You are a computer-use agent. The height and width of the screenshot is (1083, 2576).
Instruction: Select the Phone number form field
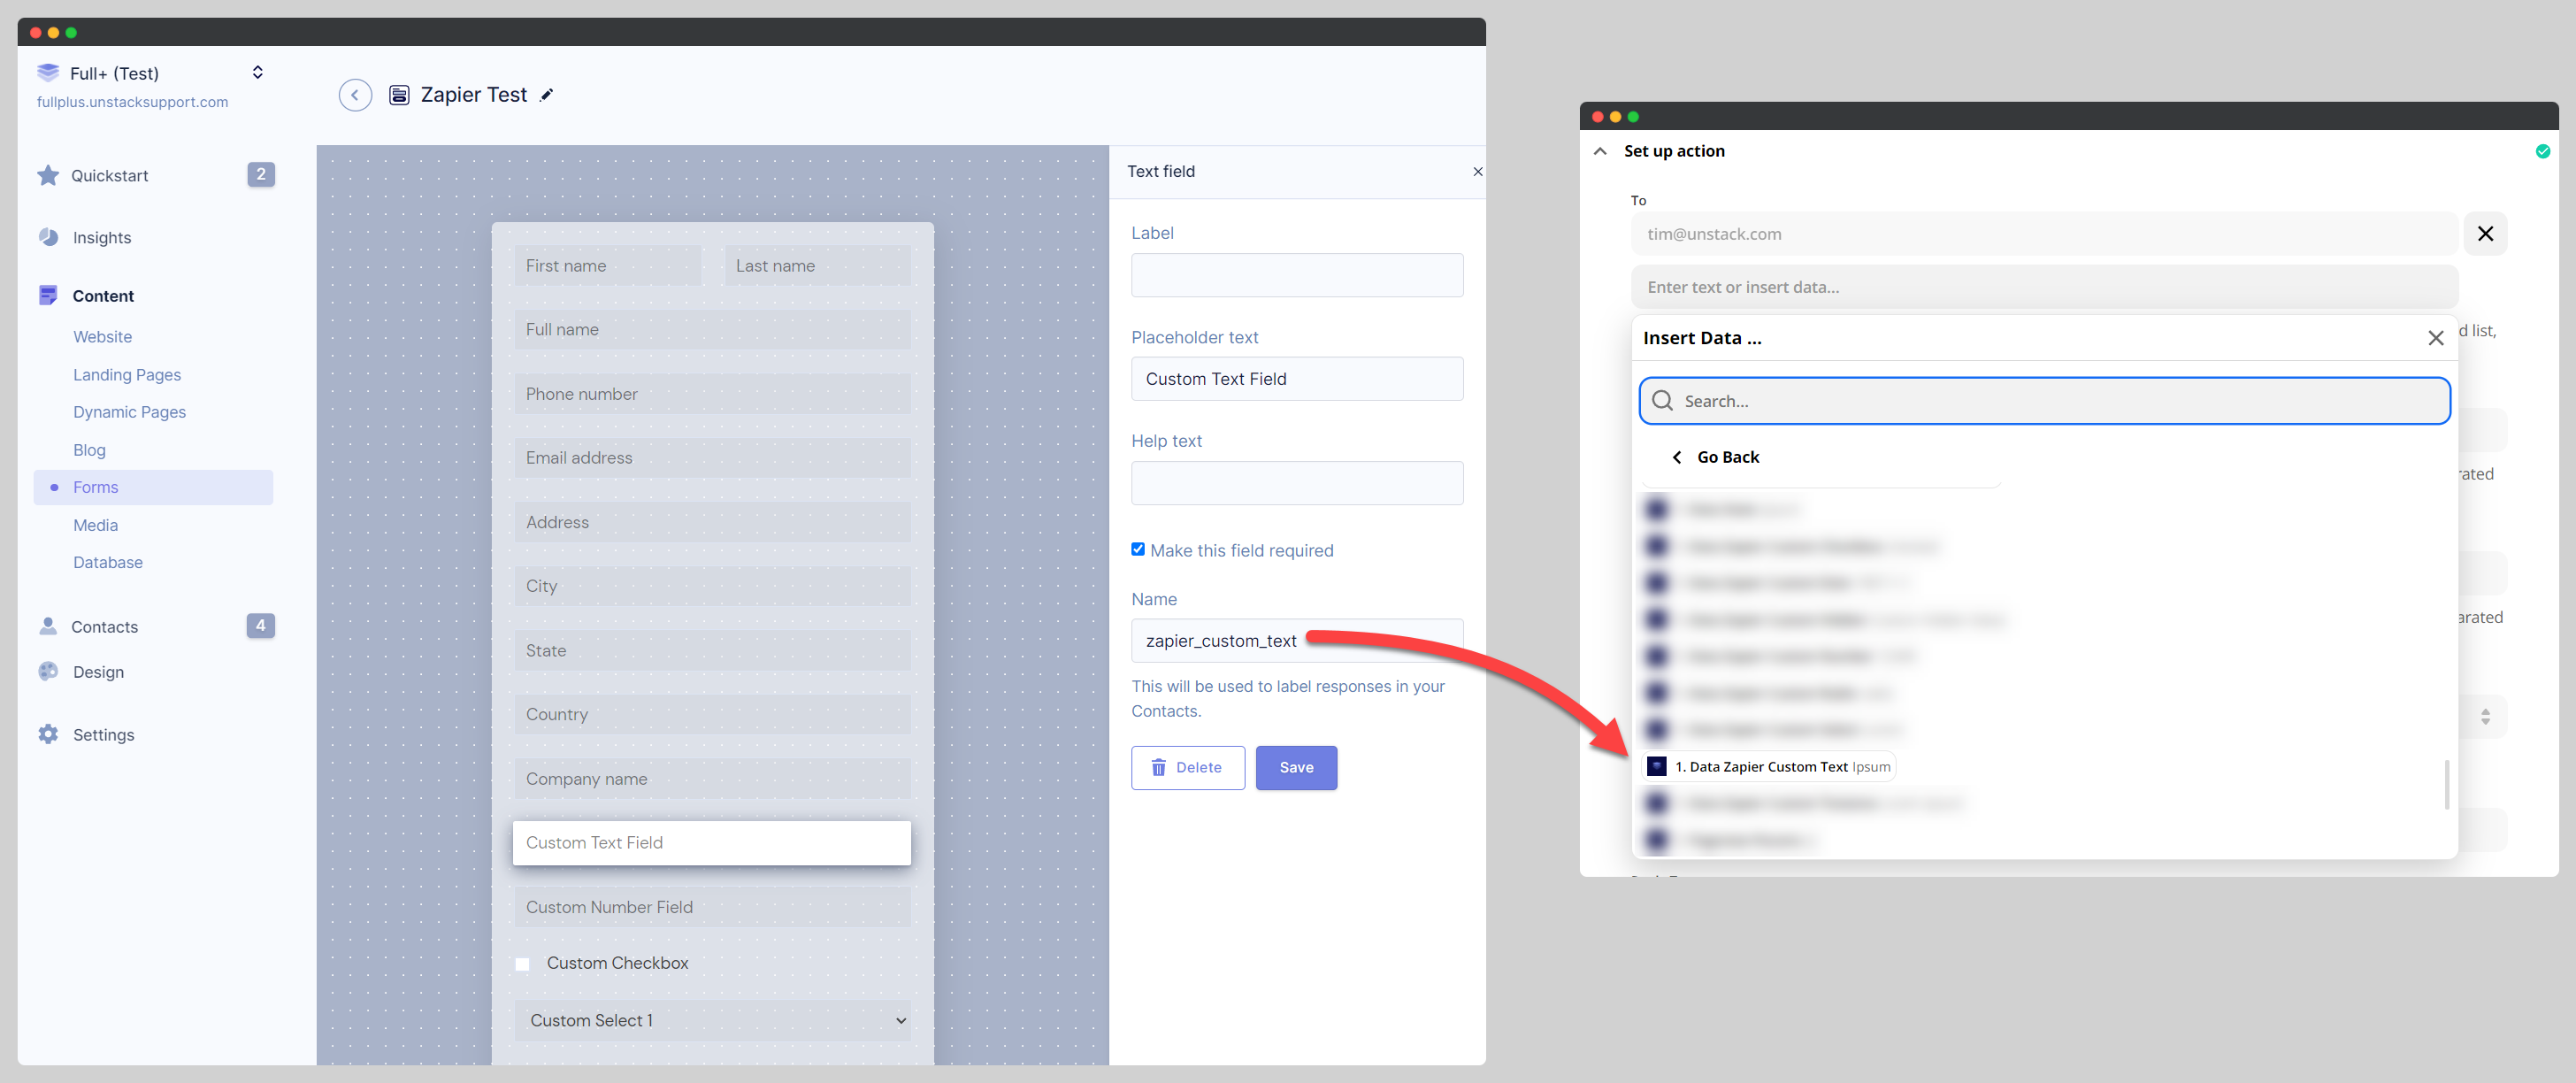tap(712, 394)
